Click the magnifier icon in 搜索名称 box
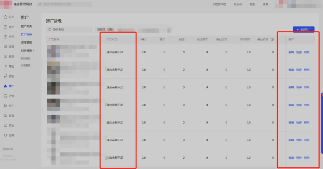323x169 pixels. (50, 30)
